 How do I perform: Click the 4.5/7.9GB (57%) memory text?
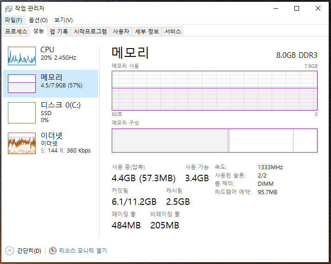point(62,86)
